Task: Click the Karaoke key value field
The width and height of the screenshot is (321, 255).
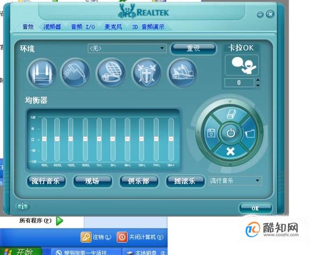Action: click(239, 82)
